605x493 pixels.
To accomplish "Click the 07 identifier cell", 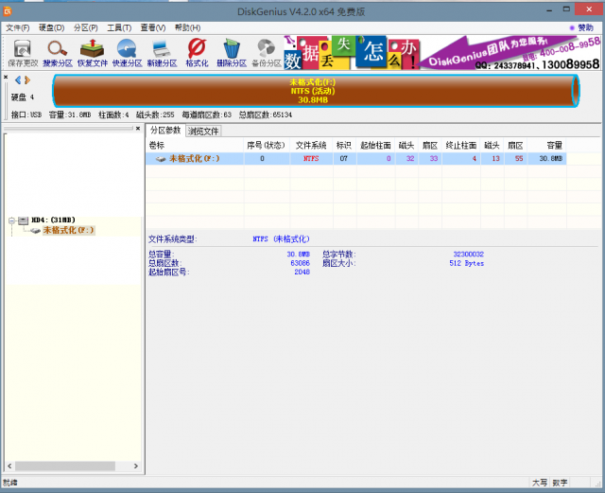I will tap(344, 158).
